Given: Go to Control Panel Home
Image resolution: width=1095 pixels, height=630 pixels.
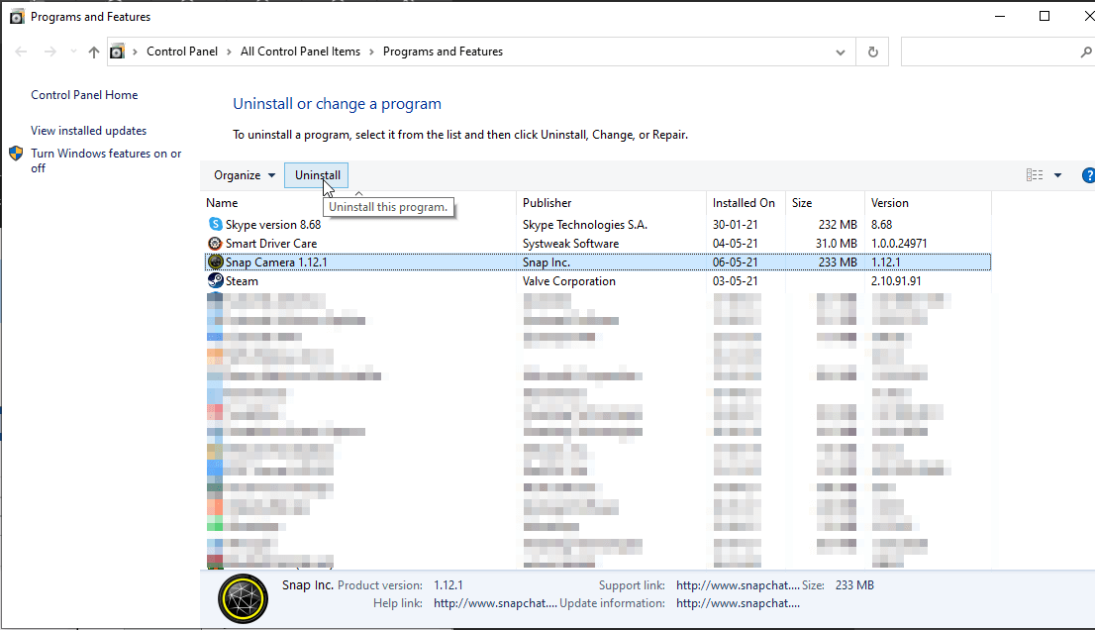Looking at the screenshot, I should pos(84,95).
